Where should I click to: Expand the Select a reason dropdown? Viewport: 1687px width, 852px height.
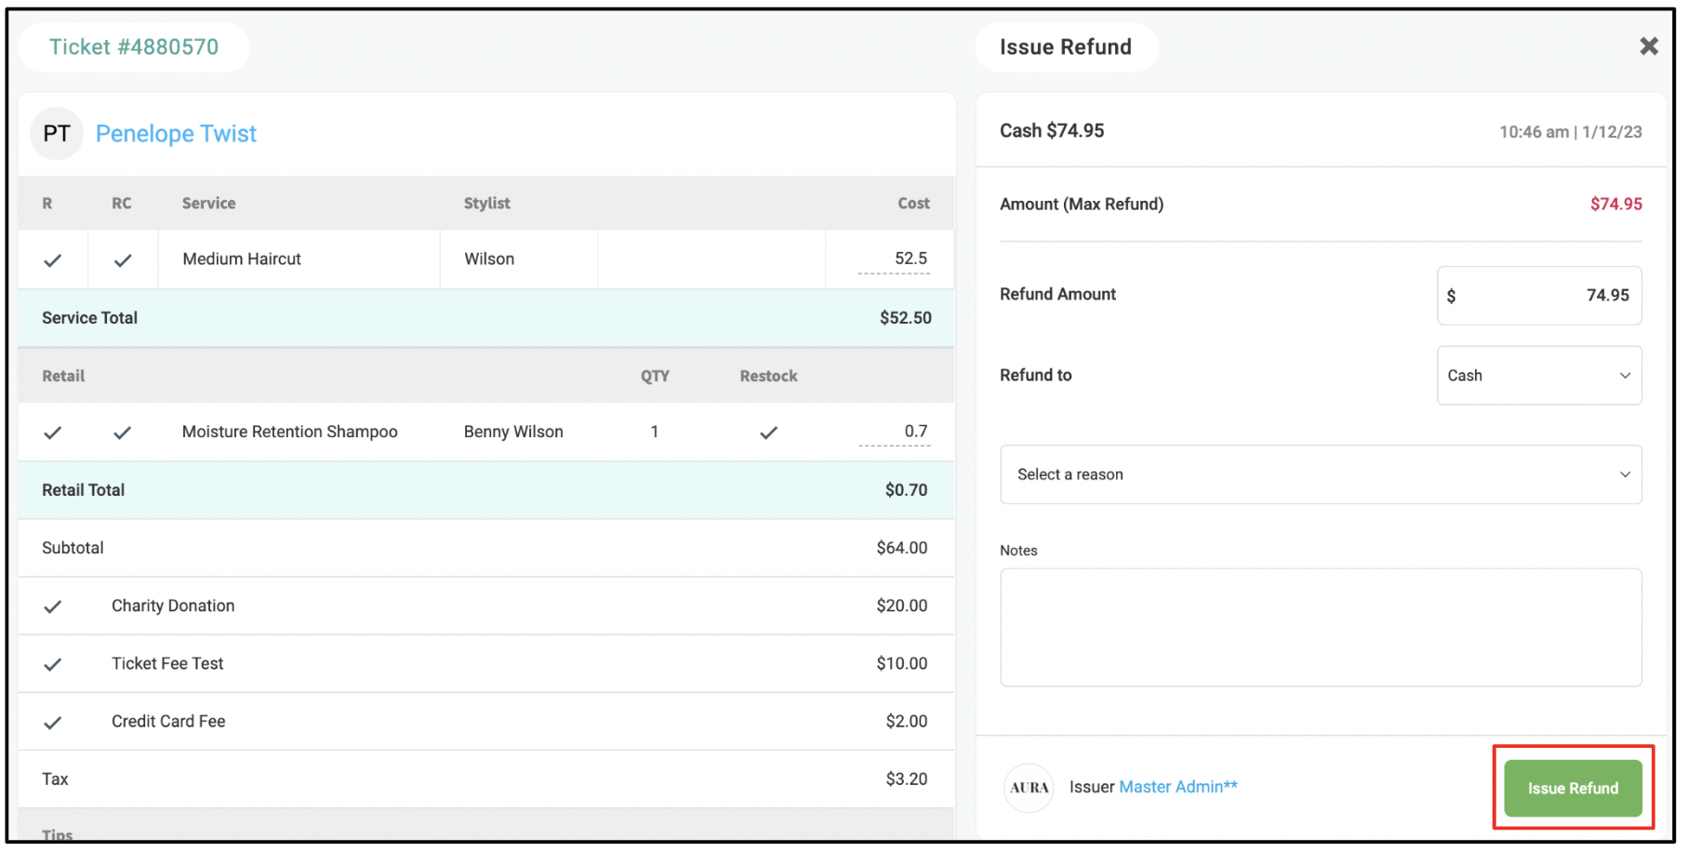coord(1321,474)
